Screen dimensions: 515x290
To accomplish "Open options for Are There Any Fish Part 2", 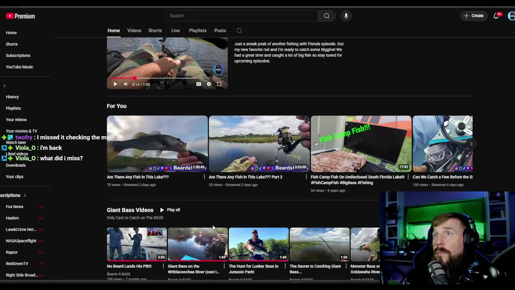I will pyautogui.click(x=306, y=177).
